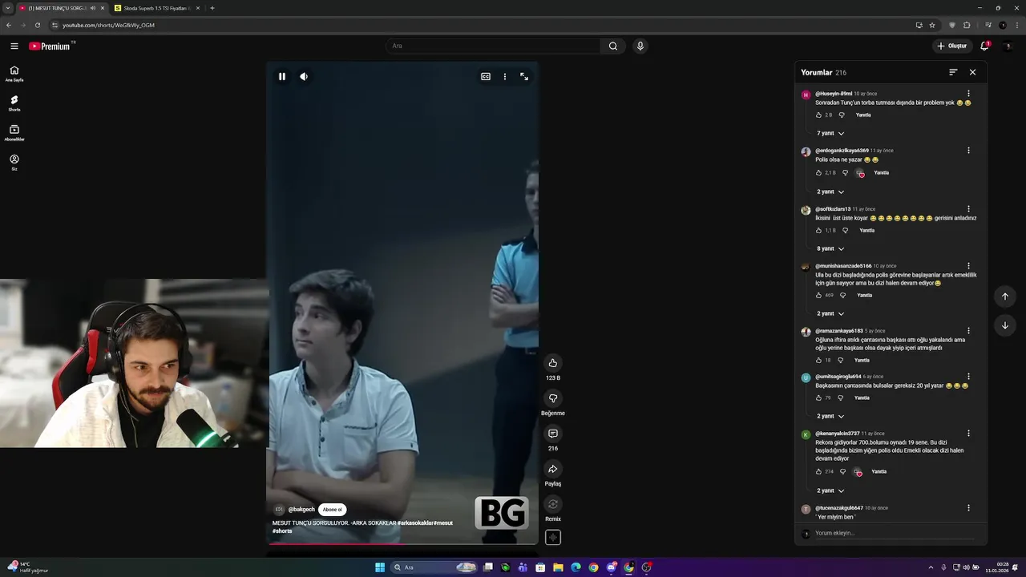Viewport: 1026px width, 577px height.
Task: Close the Yorumlar comments panel
Action: point(972,72)
